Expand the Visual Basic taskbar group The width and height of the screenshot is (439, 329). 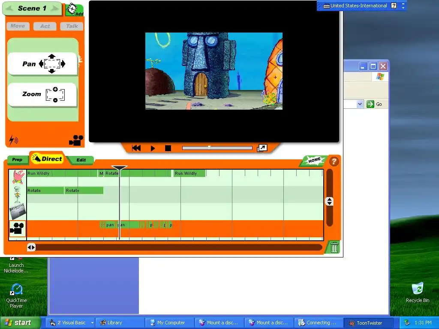pyautogui.click(x=93, y=323)
